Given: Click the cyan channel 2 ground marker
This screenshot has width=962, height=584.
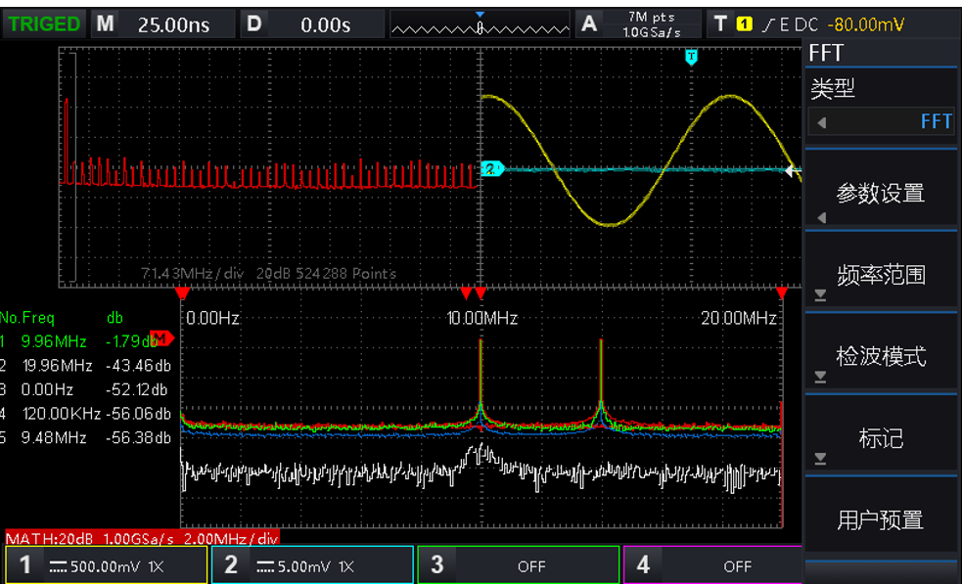Looking at the screenshot, I should click(x=491, y=169).
